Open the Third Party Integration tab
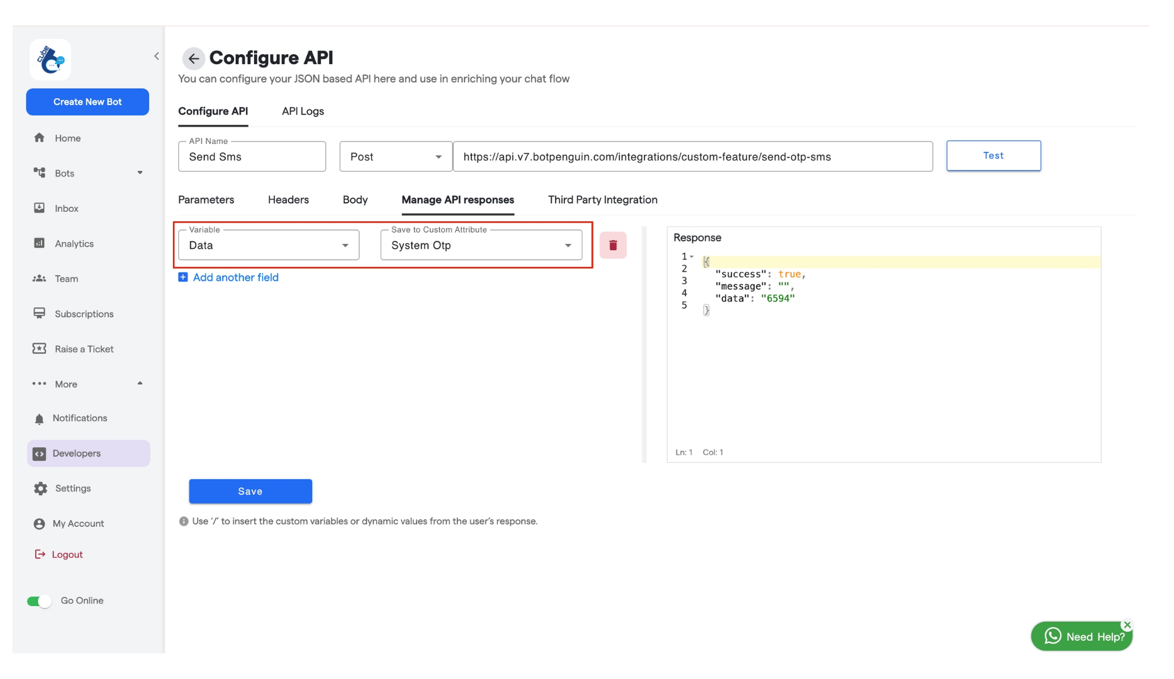The width and height of the screenshot is (1174, 679). pos(601,199)
